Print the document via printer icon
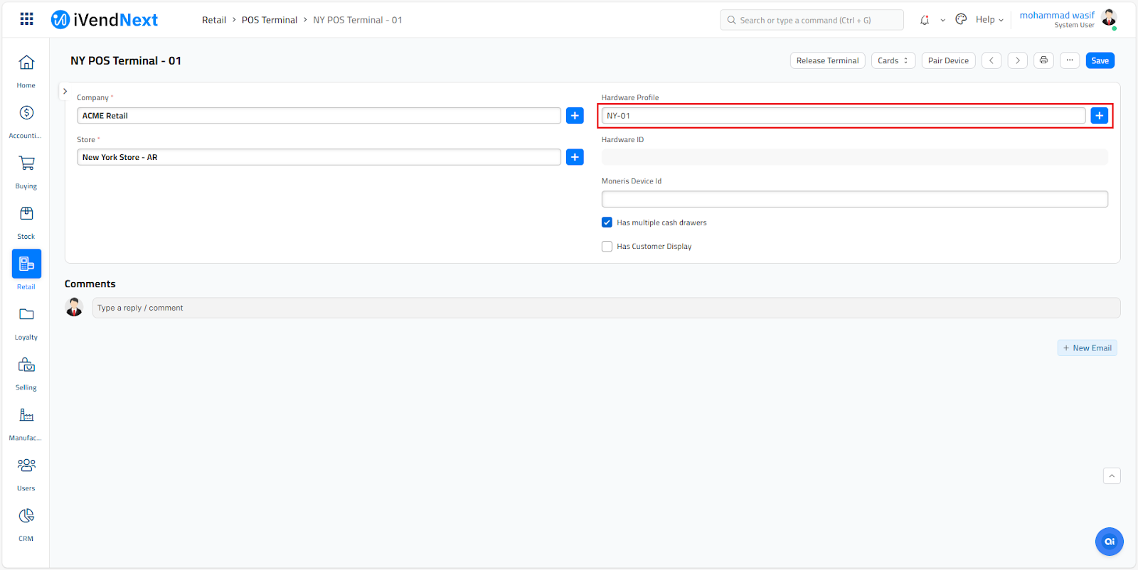The height and width of the screenshot is (570, 1138). coord(1043,60)
